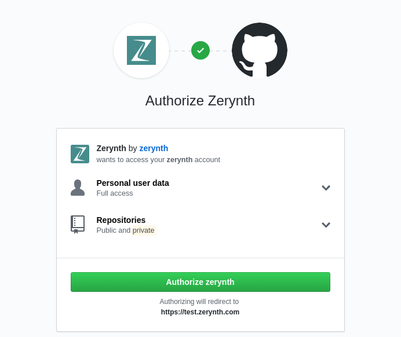Click the Repositories heading
Viewport: 401px width, 337px height.
(121, 220)
